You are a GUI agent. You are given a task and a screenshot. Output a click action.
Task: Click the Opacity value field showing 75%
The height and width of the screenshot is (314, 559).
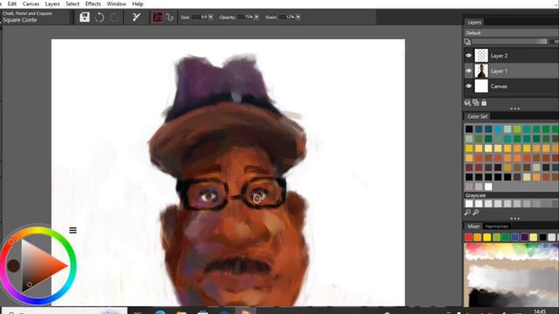click(x=245, y=17)
